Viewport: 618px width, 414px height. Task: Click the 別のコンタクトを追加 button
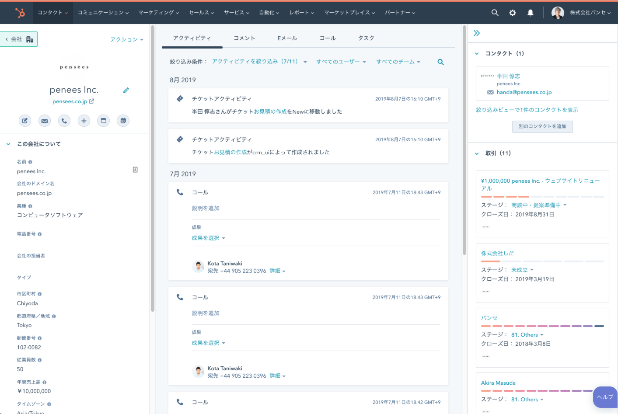(x=542, y=126)
